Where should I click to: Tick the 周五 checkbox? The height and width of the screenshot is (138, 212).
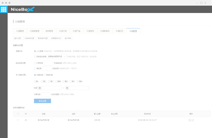[x=64, y=81]
